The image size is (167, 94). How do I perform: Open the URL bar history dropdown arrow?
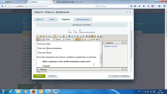click(x=94, y=6)
